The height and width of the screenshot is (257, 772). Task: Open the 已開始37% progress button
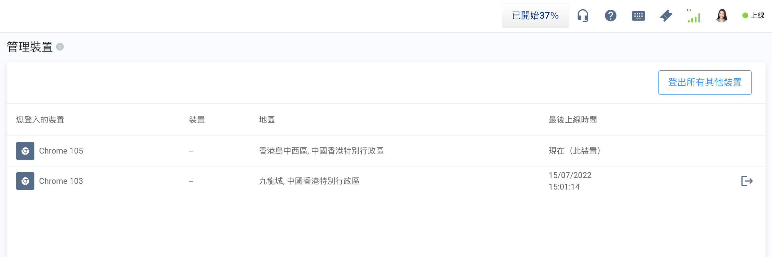(535, 15)
